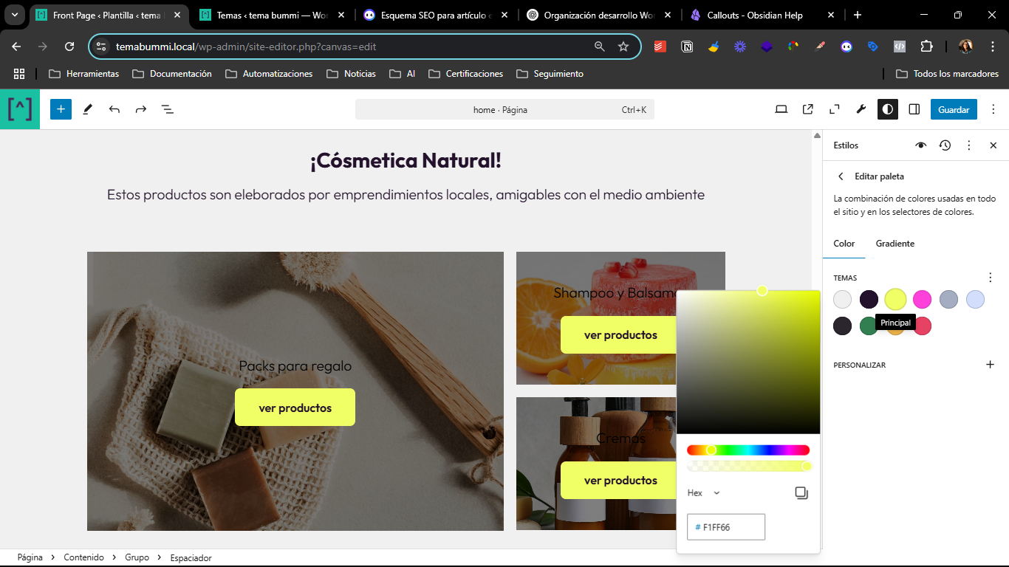The width and height of the screenshot is (1009, 567).
Task: Go back from Editar paleta
Action: point(841,176)
